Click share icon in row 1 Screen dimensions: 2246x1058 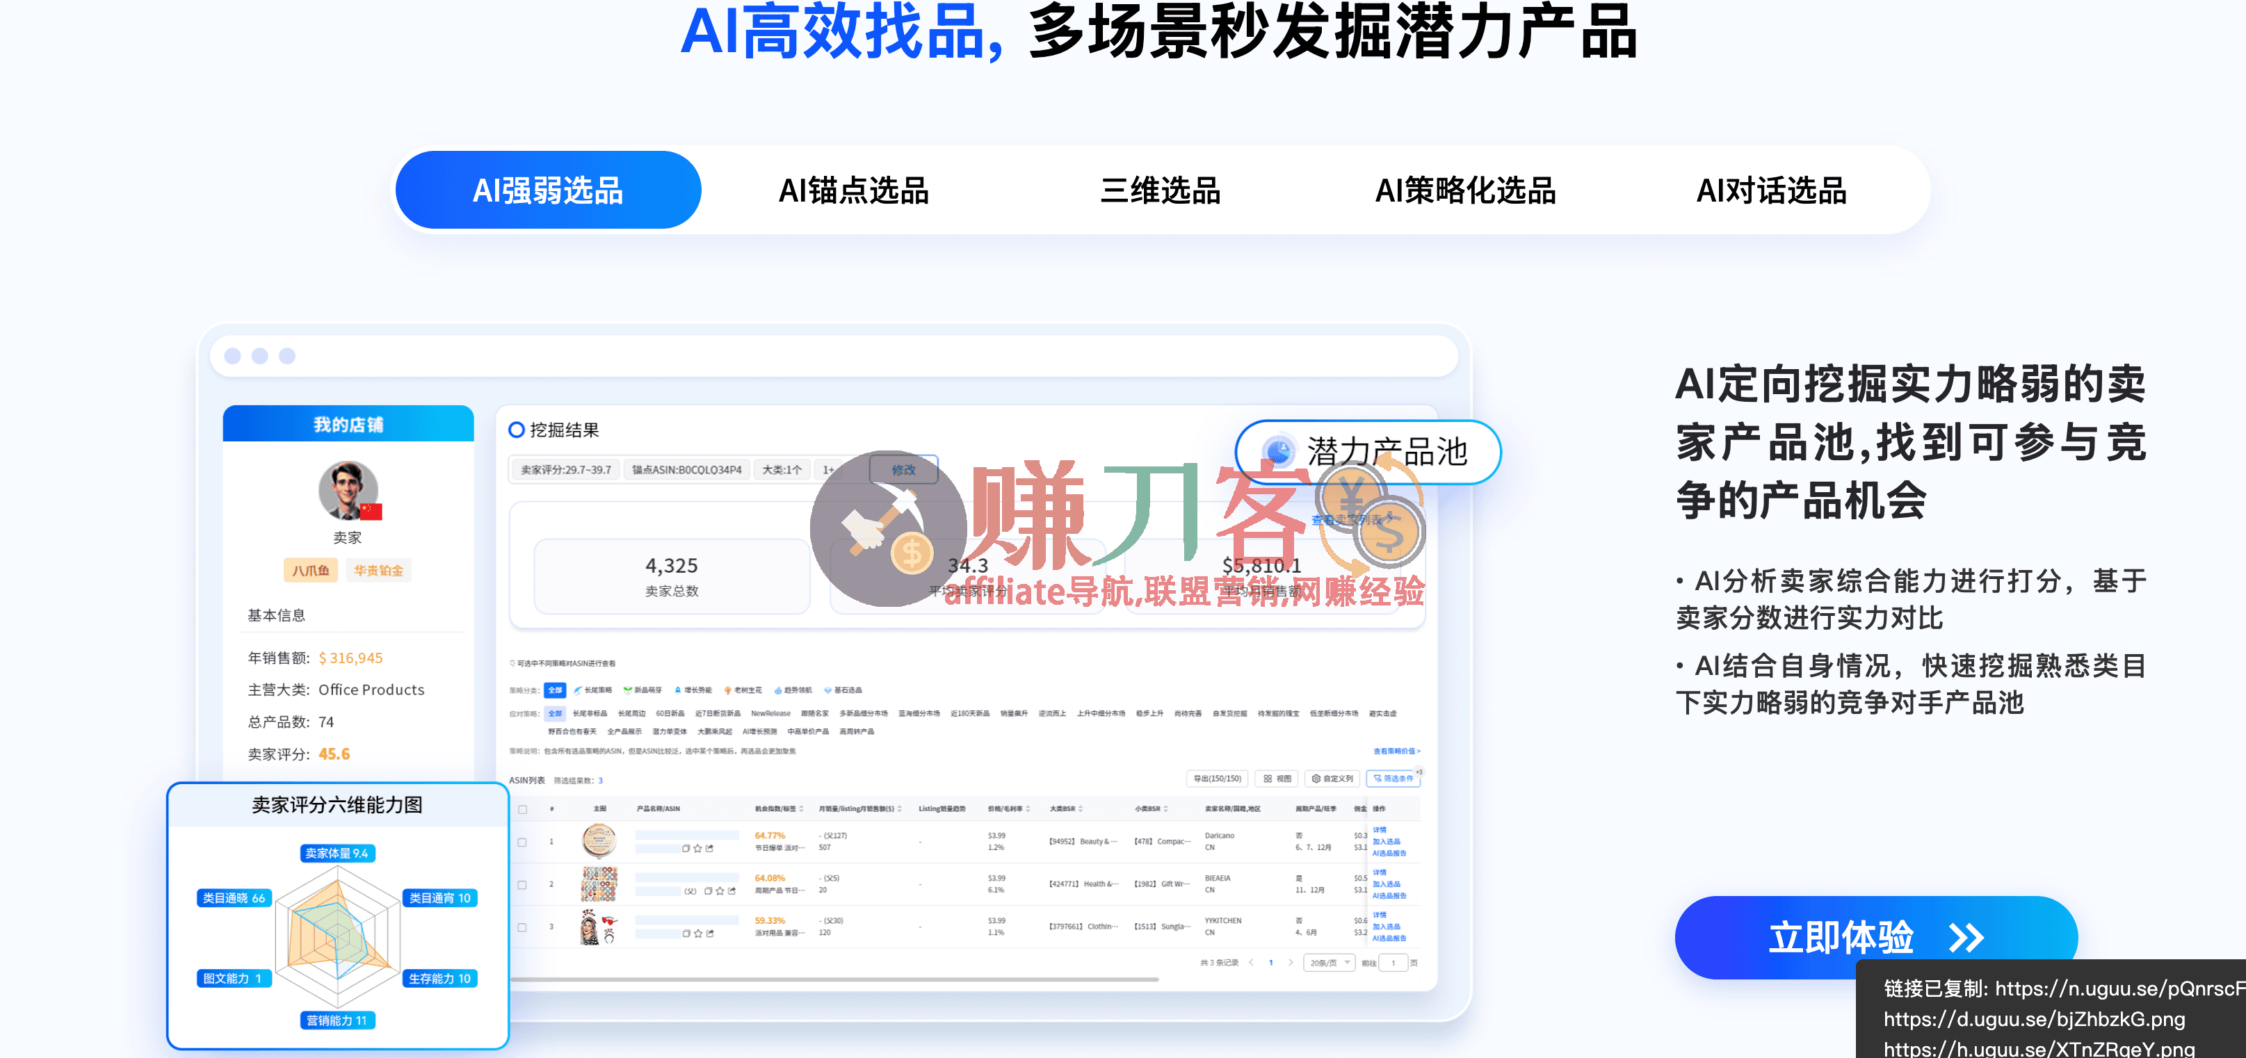tap(710, 848)
